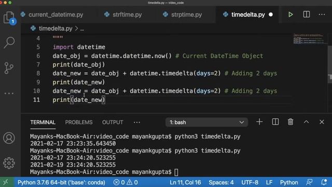Click line number 11 in gutter
Viewport: 332px width, 187px height.
36,100
